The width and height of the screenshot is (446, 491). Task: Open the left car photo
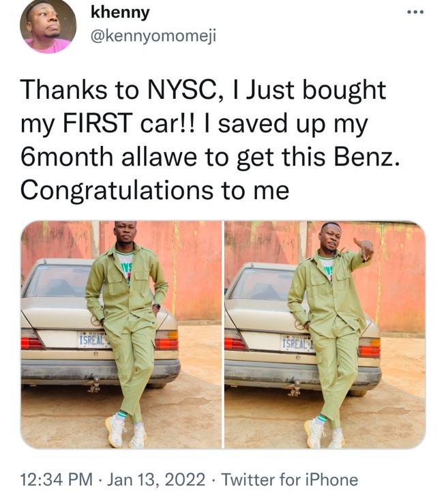click(121, 334)
